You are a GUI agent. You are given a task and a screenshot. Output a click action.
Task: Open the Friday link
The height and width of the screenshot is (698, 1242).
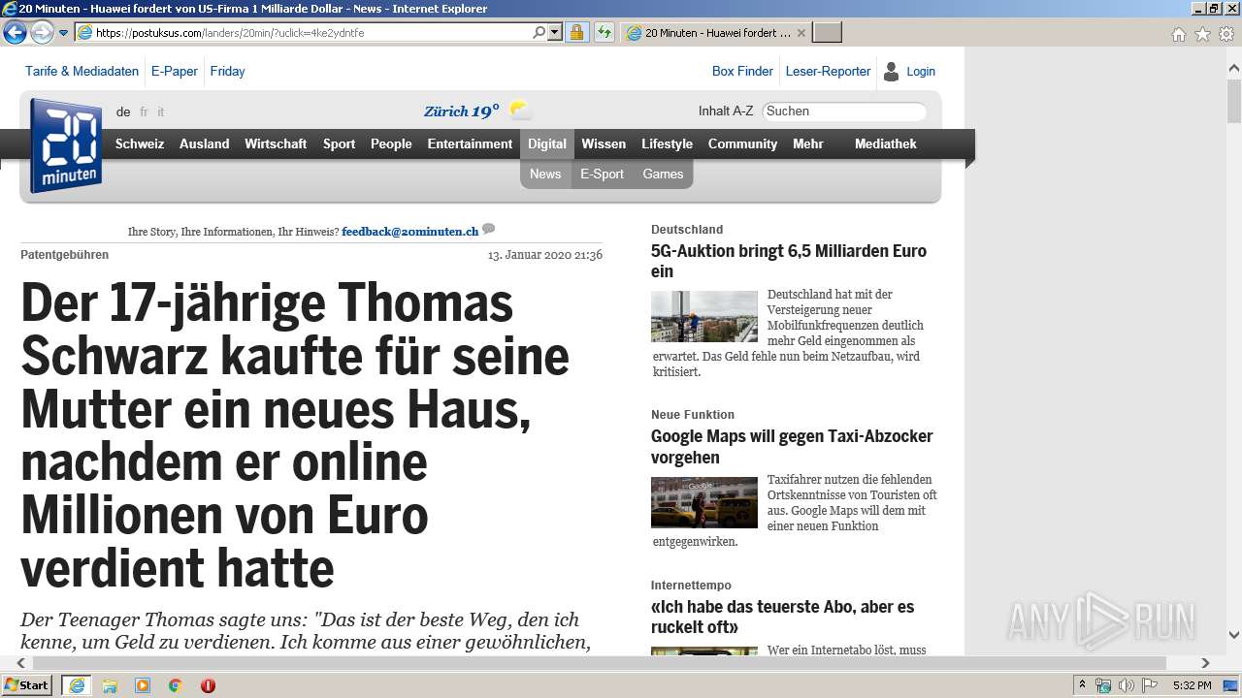point(227,71)
